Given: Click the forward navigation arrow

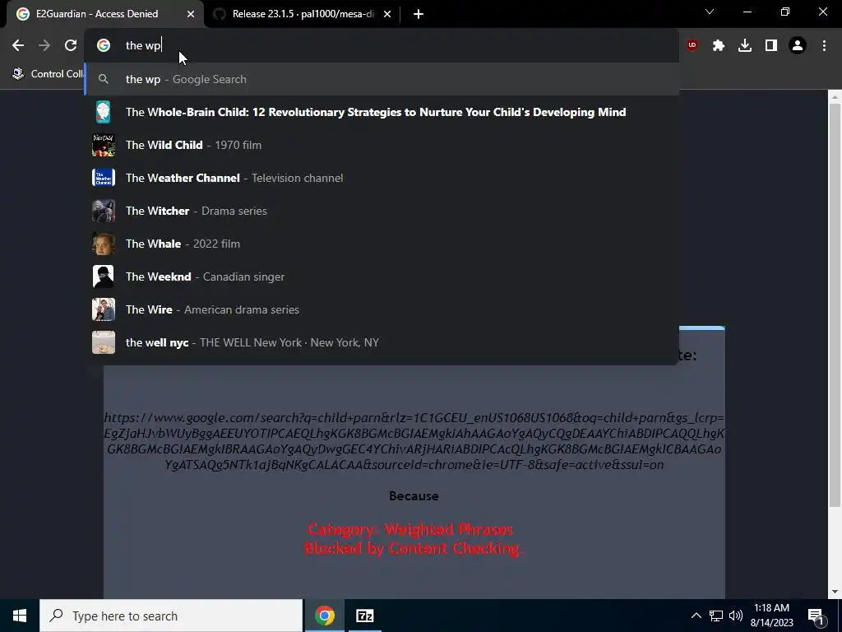Looking at the screenshot, I should coord(44,46).
